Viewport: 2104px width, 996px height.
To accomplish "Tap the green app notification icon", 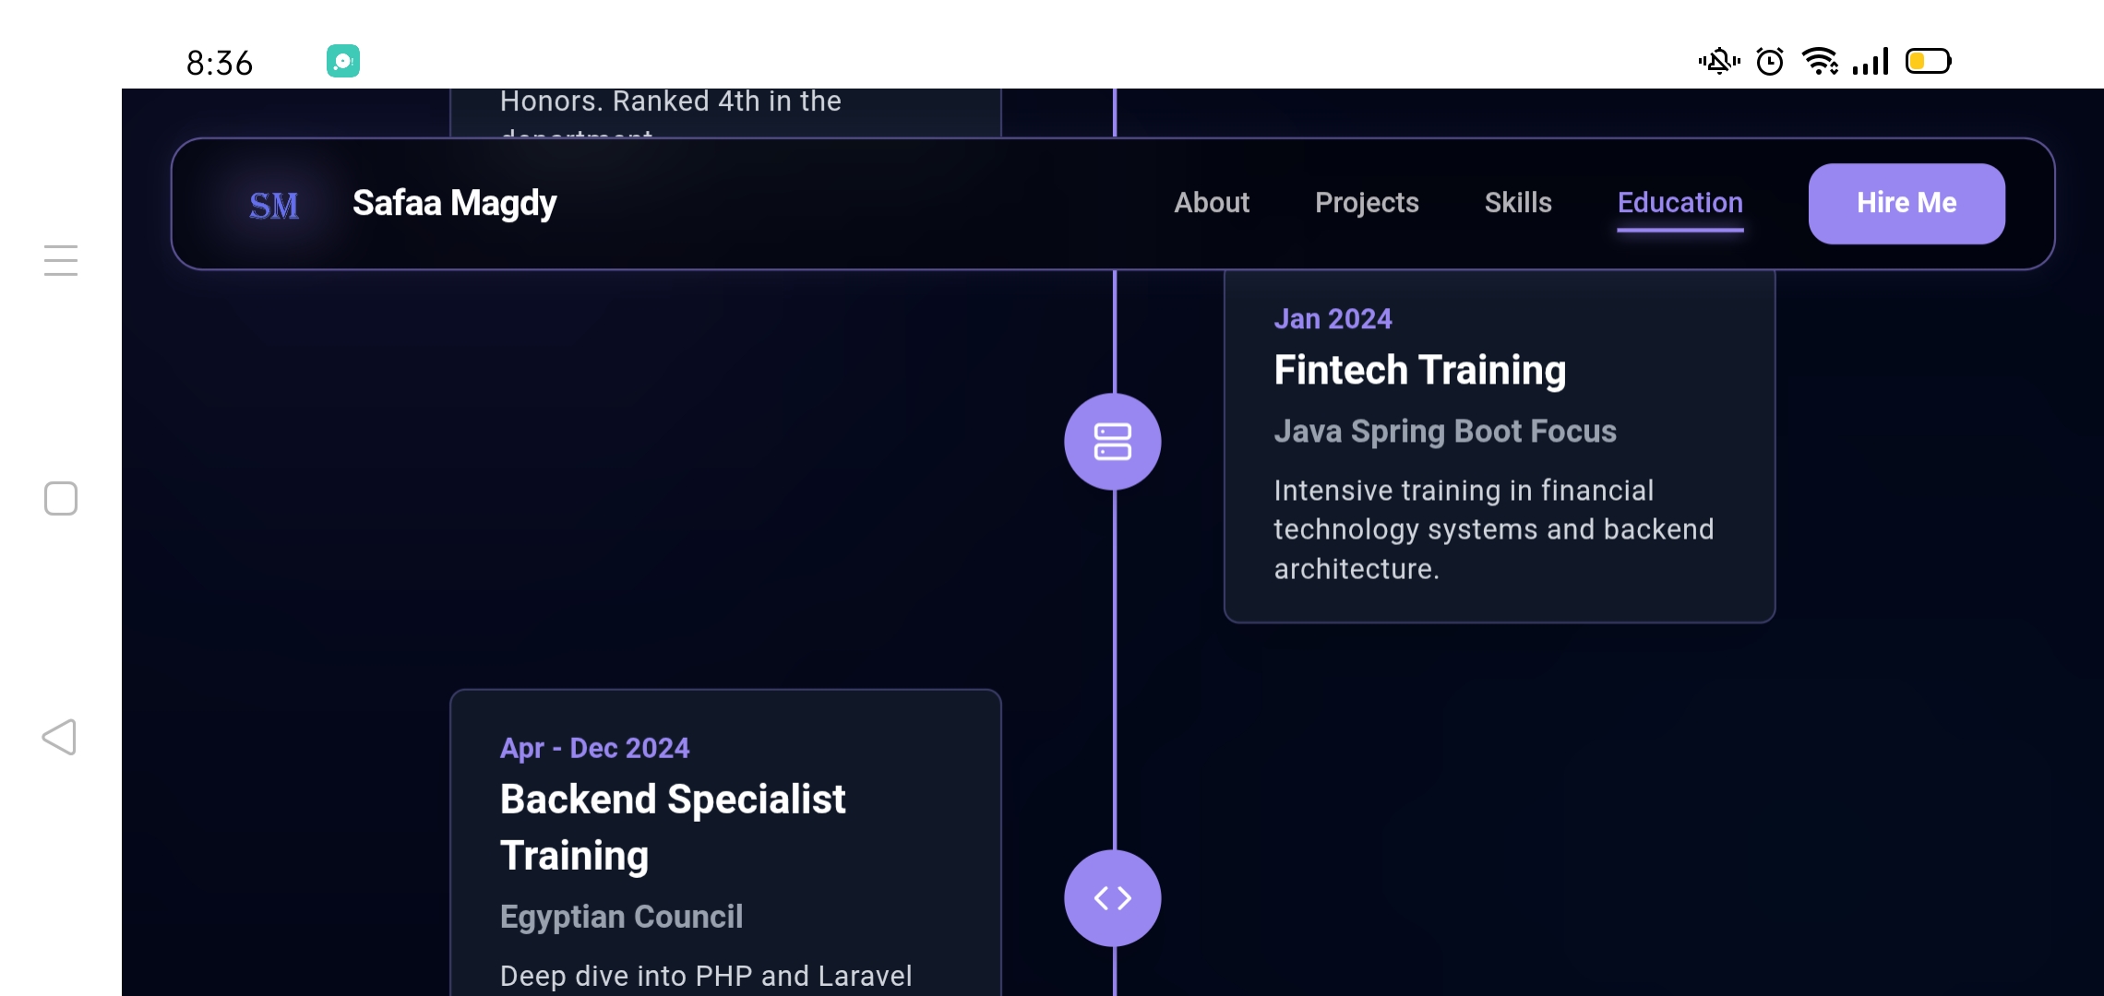I will click(x=343, y=62).
